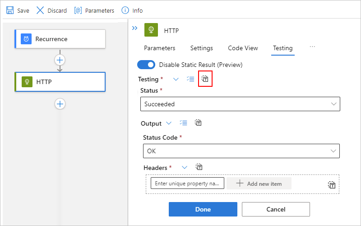Click the Done button
Viewport: 361px width, 226px height.
click(x=203, y=209)
